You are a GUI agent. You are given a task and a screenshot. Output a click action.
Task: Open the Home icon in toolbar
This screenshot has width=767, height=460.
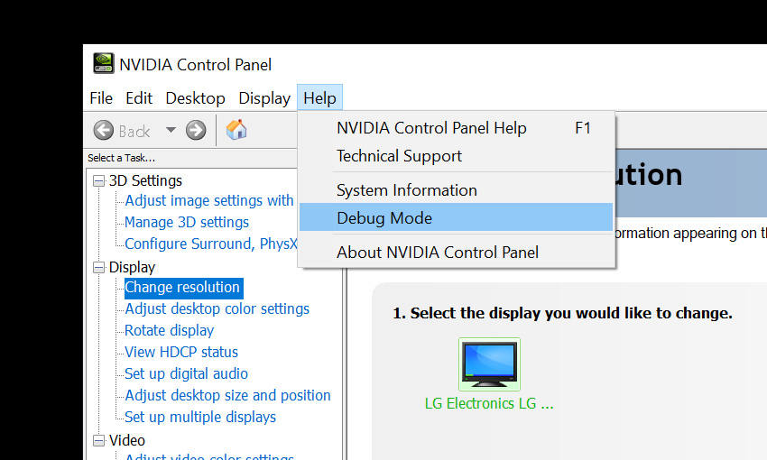[x=236, y=130]
